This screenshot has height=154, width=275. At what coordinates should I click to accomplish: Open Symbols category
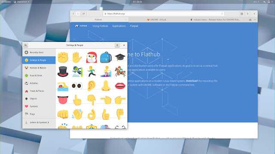click(x=39, y=107)
